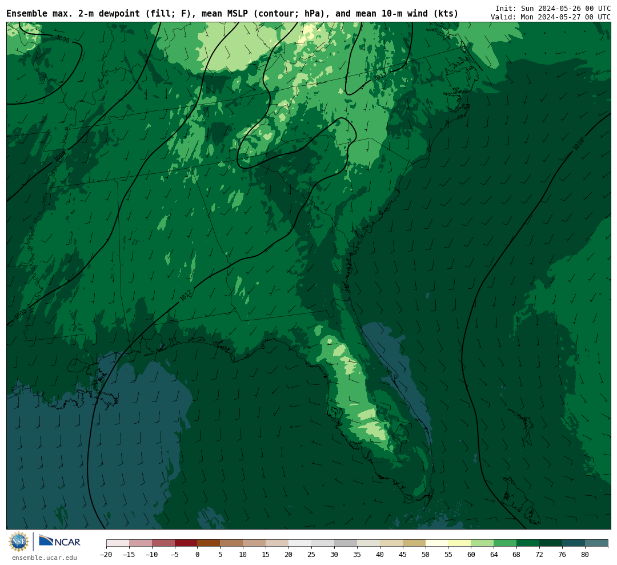The height and width of the screenshot is (565, 617).
Task: Click the teal swatch between 76 and 80
Action: tap(574, 543)
